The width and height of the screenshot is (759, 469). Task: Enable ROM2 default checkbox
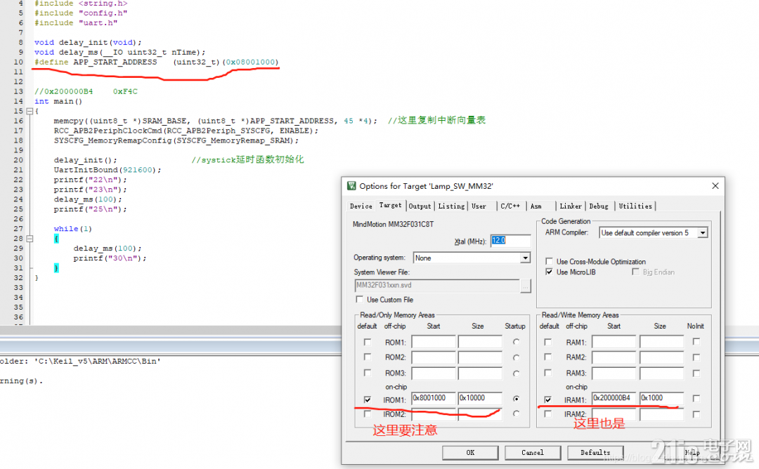coord(368,357)
